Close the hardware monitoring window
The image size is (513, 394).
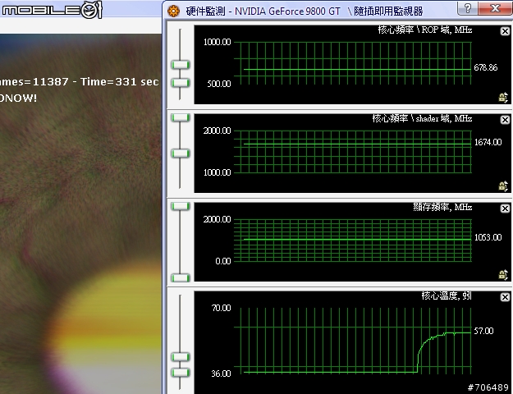[x=495, y=8]
